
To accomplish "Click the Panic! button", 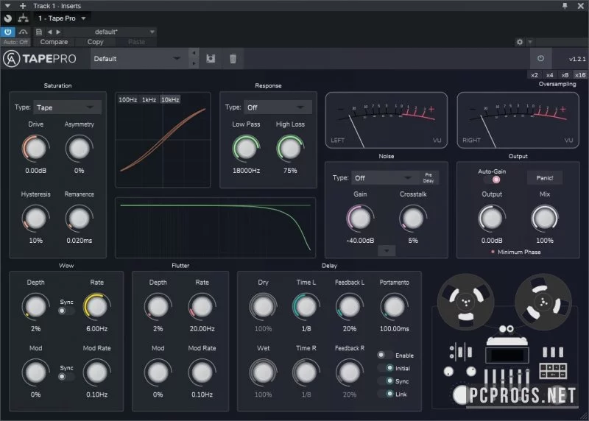I will [545, 177].
